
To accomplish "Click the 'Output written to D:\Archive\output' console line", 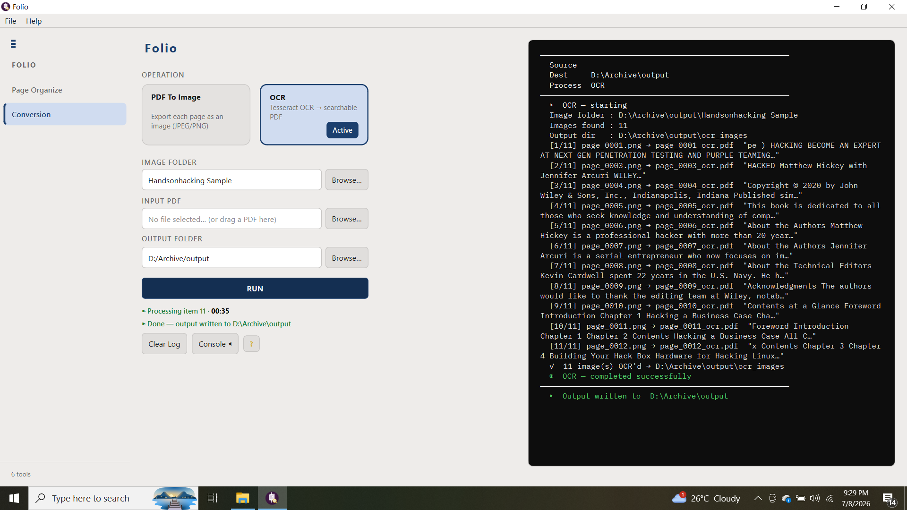I will (639, 396).
